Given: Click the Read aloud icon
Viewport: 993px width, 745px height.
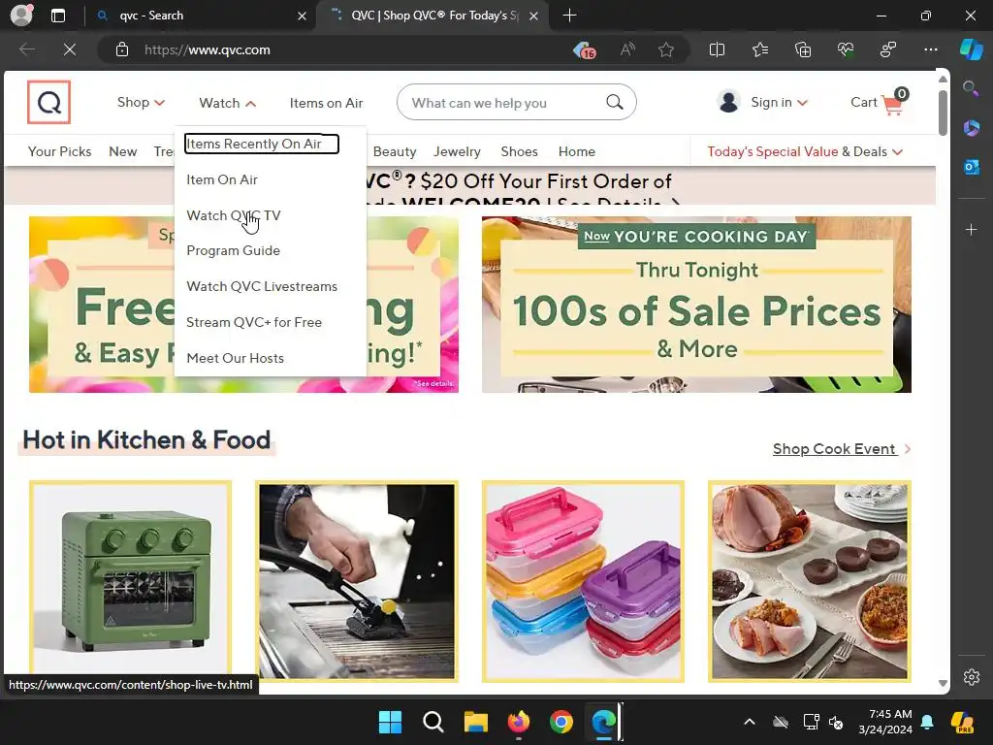Looking at the screenshot, I should coord(627,49).
